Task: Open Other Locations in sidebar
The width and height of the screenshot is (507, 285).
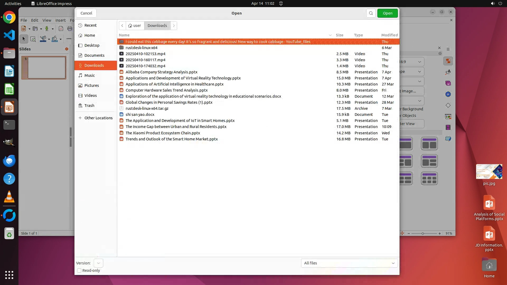Action: [98, 118]
